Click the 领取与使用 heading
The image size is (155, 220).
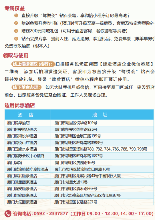coord(16,55)
